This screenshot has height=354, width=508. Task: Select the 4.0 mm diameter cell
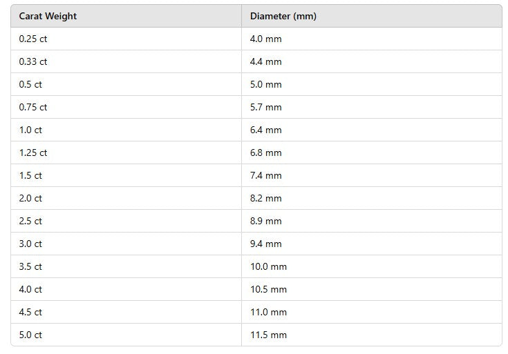click(372, 39)
